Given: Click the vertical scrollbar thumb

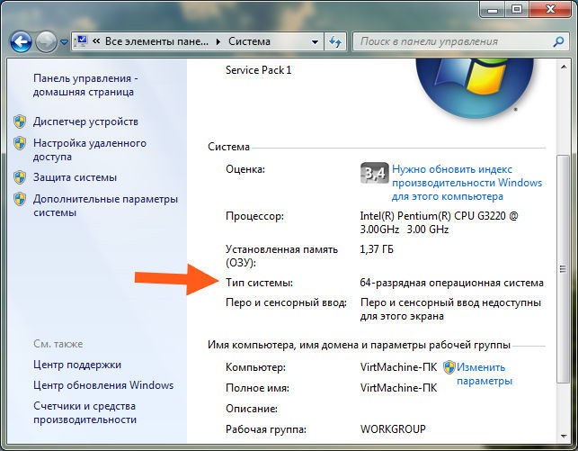Looking at the screenshot, I should [563, 269].
